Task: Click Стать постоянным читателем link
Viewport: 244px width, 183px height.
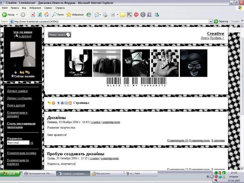Action: (x=21, y=125)
